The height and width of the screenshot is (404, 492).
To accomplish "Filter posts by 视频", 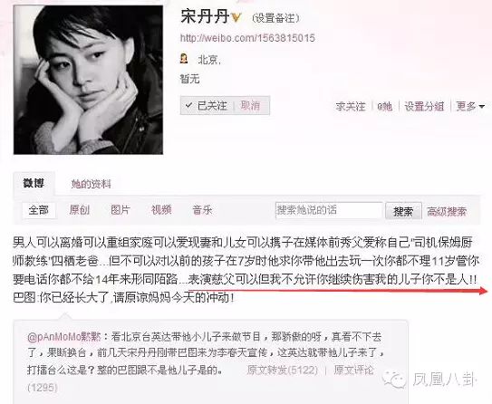I will pos(161,209).
